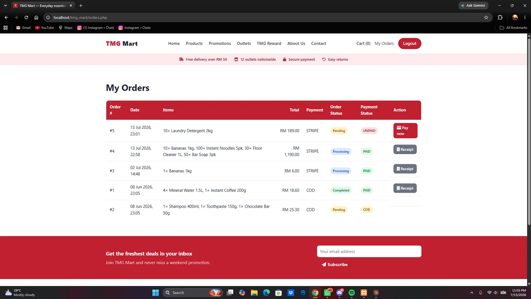This screenshot has height=299, width=531.
Task: Open 'Instagram • Chats' bookmark
Action: 134,28
